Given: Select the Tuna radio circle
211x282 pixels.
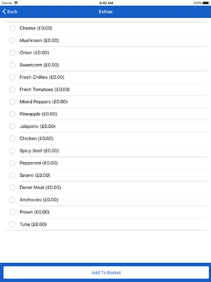Looking at the screenshot, I should point(13,224).
